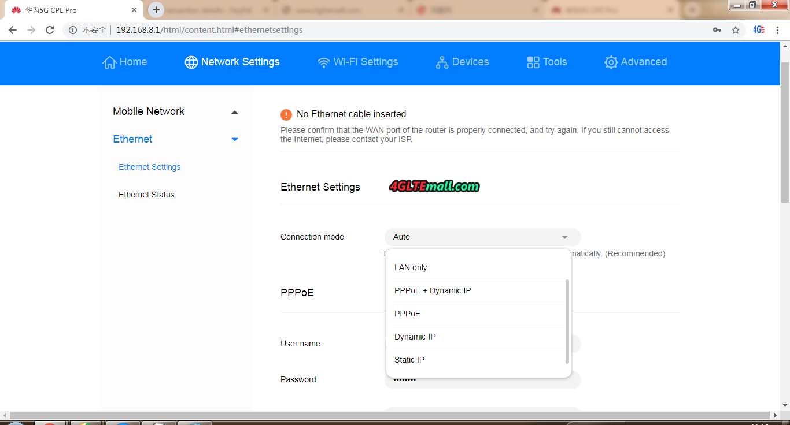Click the Tools grid icon

point(533,62)
